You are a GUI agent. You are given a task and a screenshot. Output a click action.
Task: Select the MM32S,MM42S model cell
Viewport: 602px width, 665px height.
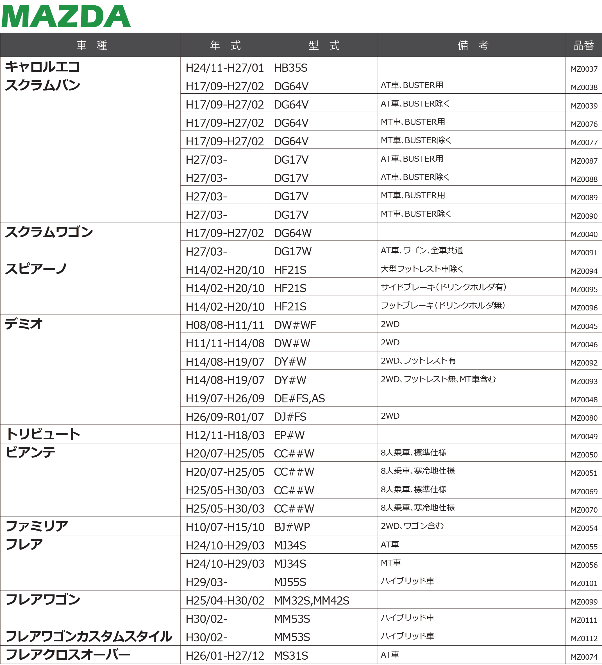[x=311, y=601]
